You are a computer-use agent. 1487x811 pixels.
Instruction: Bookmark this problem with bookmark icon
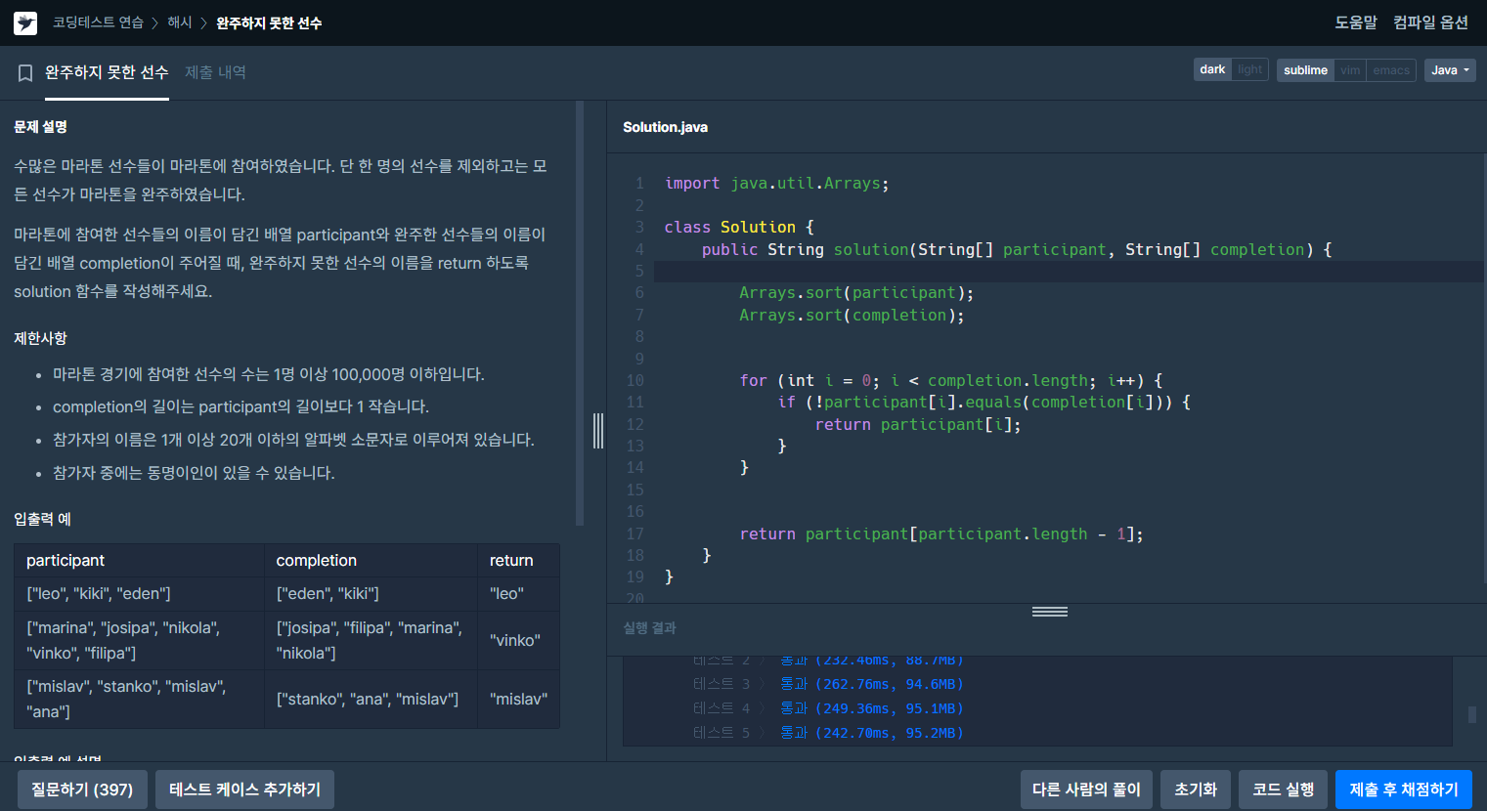tap(25, 73)
